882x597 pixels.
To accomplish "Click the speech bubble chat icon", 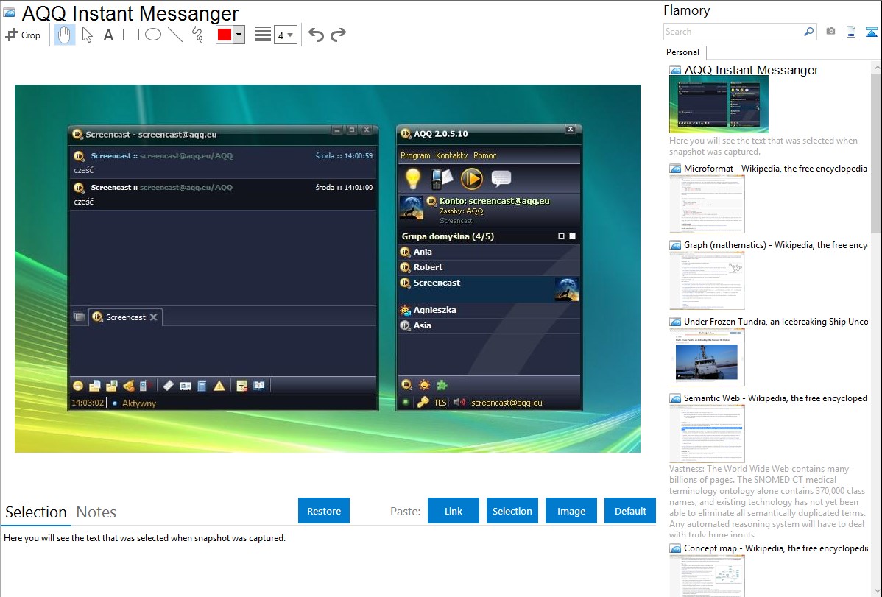I will pyautogui.click(x=501, y=179).
